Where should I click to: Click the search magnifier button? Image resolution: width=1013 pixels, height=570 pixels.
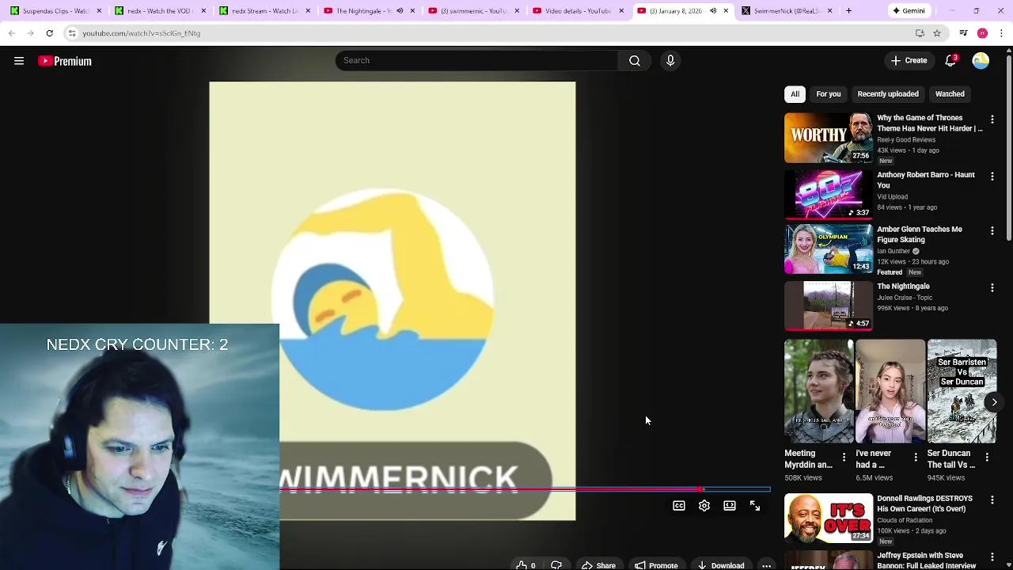[x=635, y=61]
